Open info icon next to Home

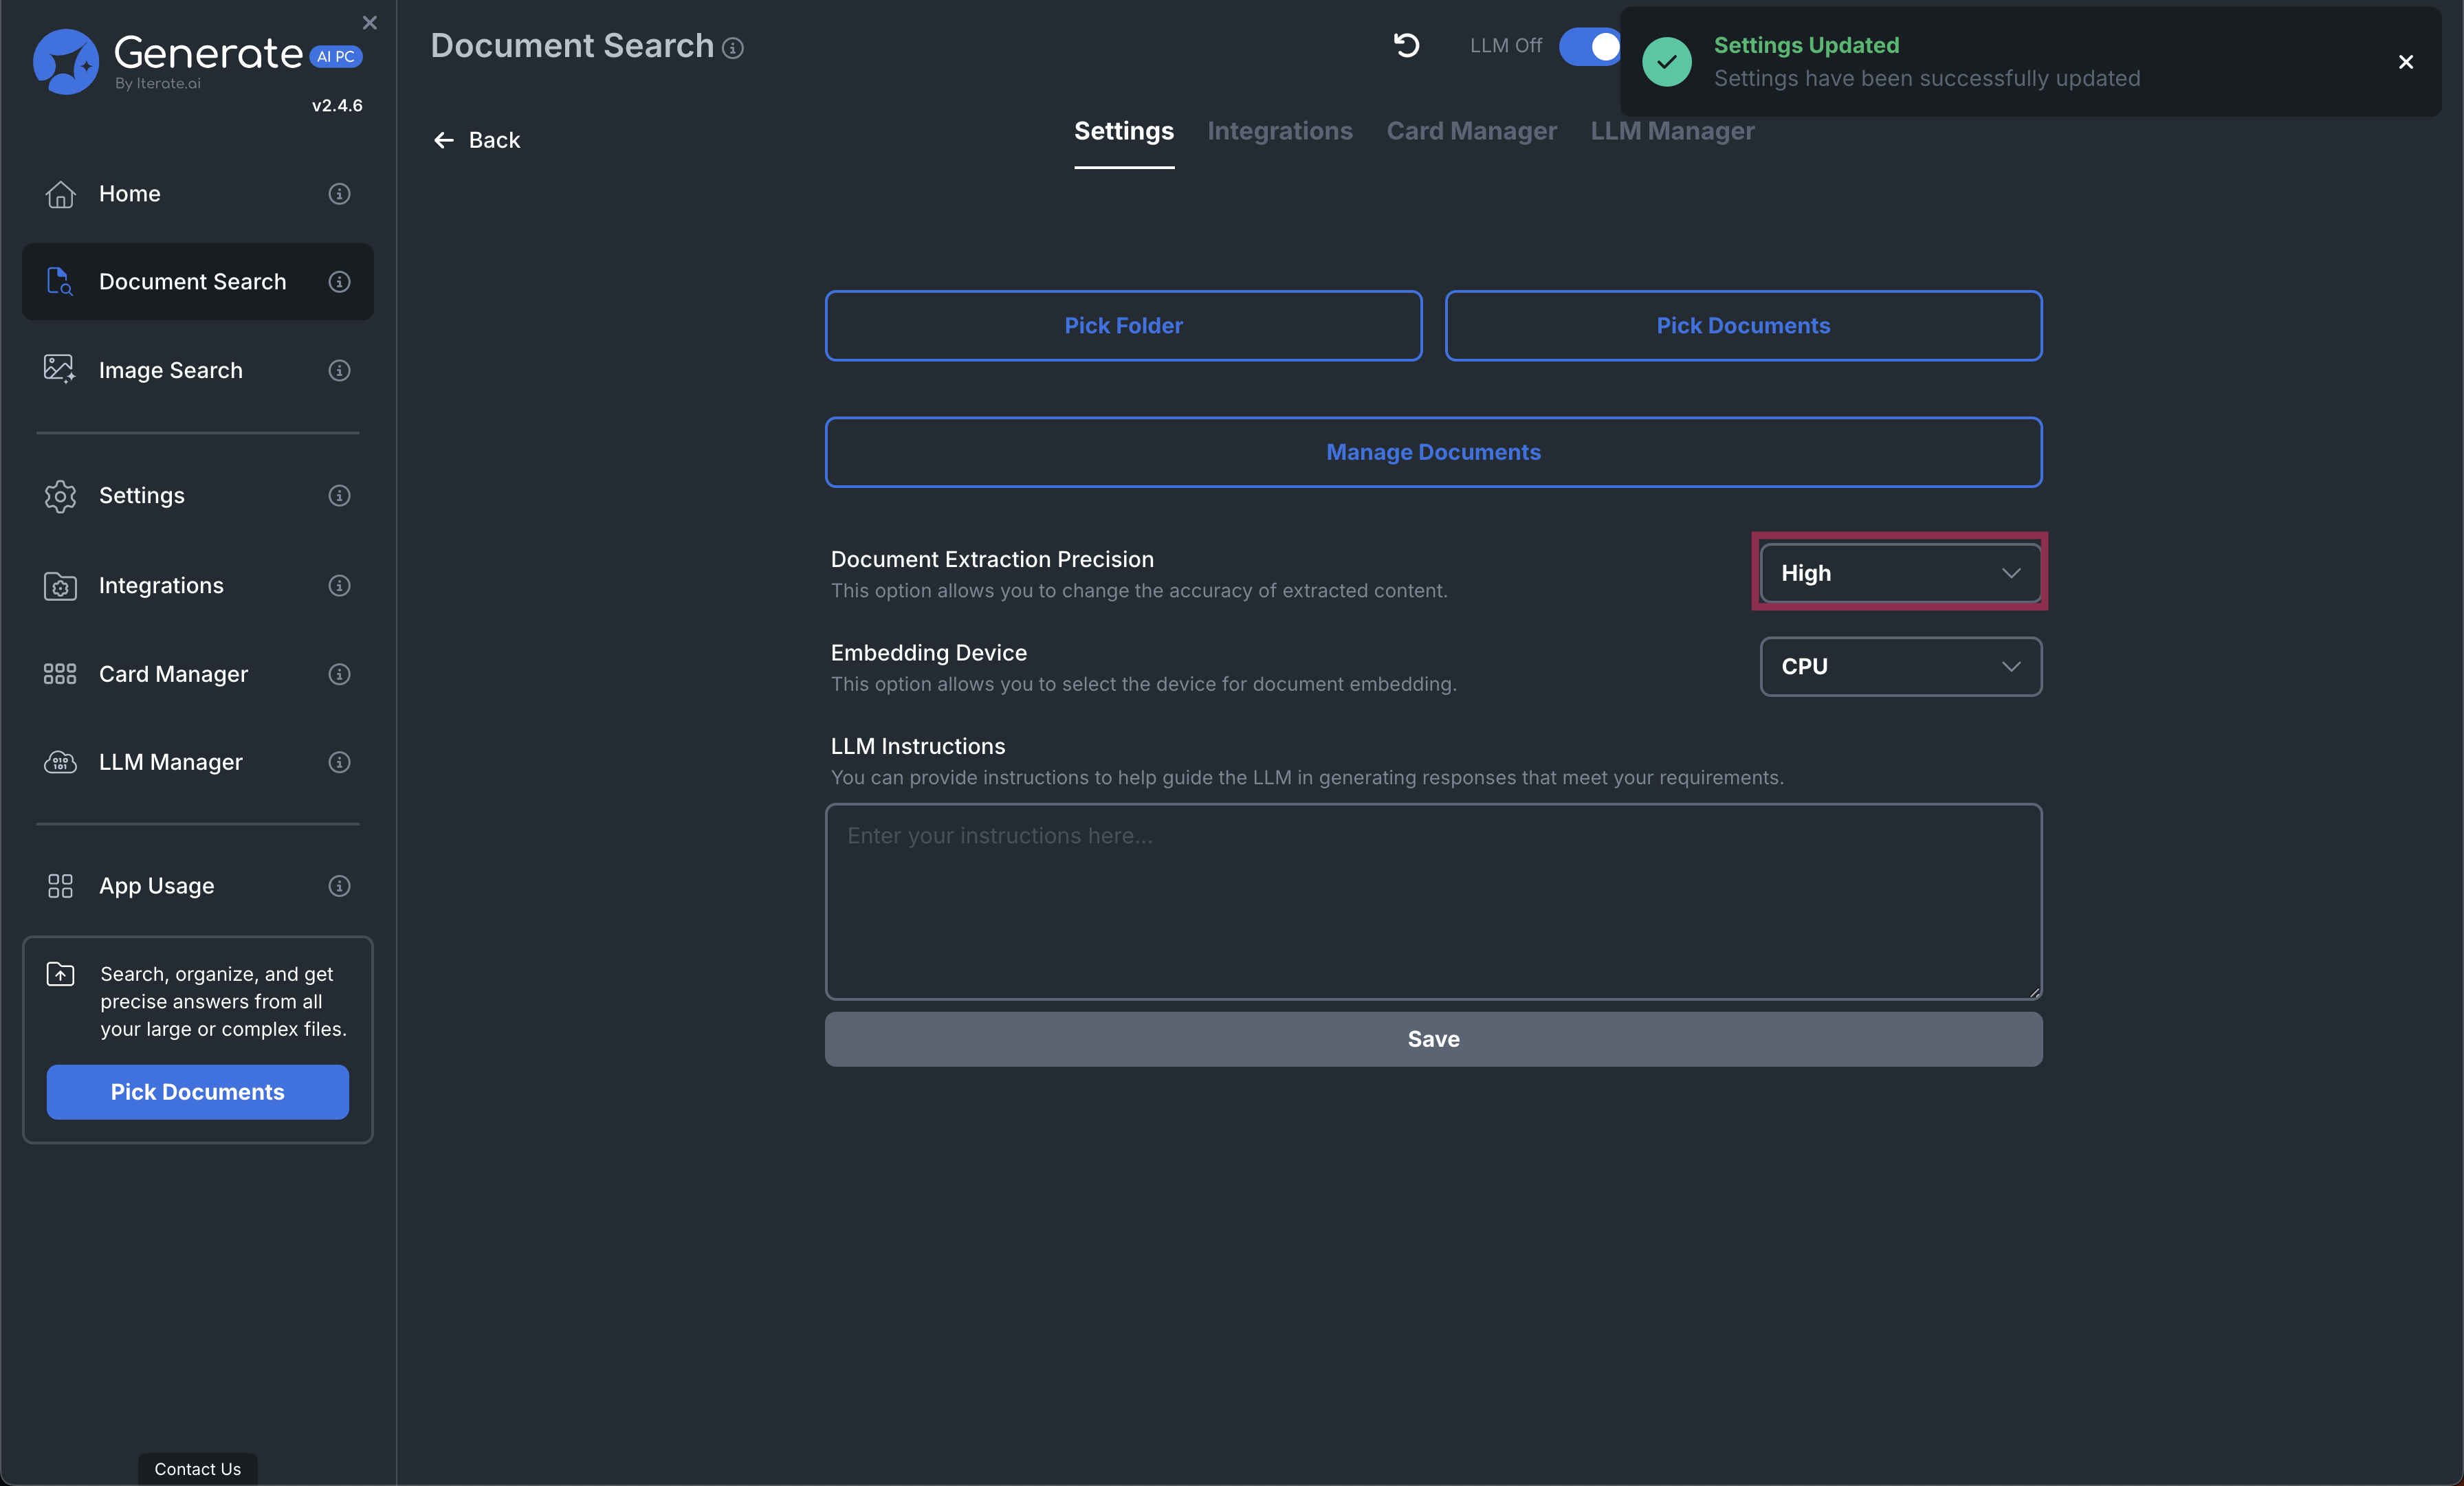click(x=339, y=194)
